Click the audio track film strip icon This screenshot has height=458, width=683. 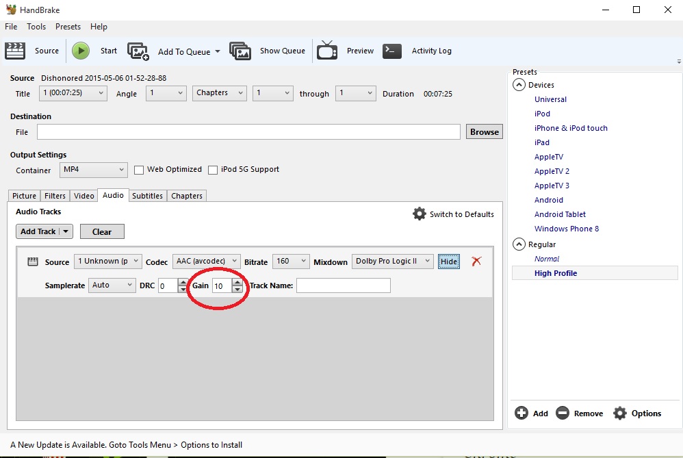tap(33, 262)
